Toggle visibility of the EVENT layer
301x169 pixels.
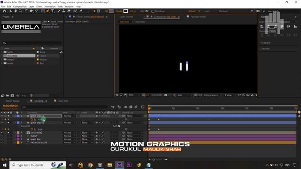coord(2,136)
